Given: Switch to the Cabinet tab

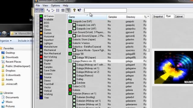Looking at the screenshot, I should coord(179,16).
